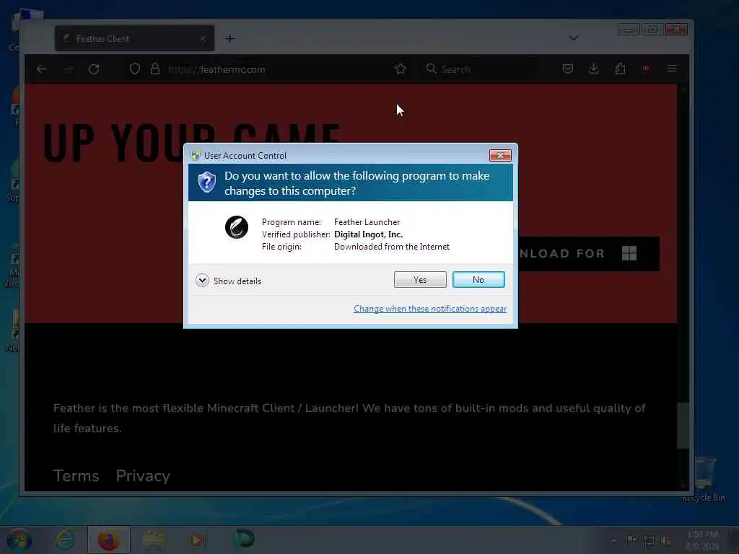This screenshot has width=739, height=554.
Task: Click the Digital Ingot, Inc. publisher text
Action: tap(368, 234)
